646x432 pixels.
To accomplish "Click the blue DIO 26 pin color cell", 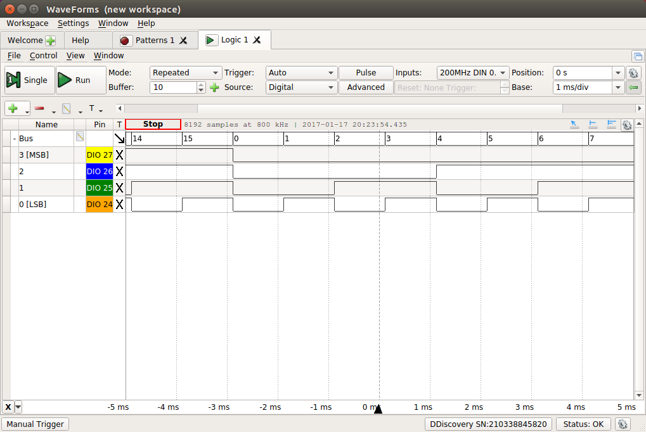I will click(x=100, y=171).
